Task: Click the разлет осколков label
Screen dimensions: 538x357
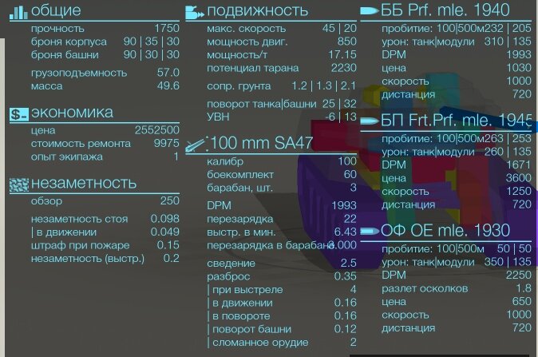Action: 425,288
